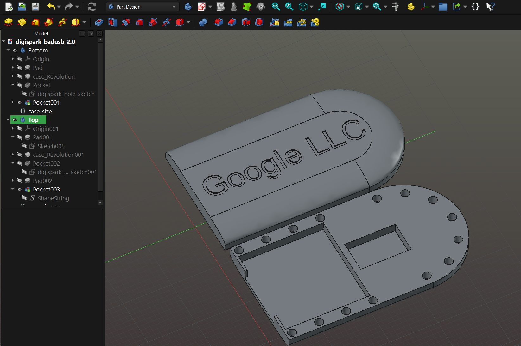
Task: Select the Subtractive Loft tool
Action: pyautogui.click(x=140, y=22)
